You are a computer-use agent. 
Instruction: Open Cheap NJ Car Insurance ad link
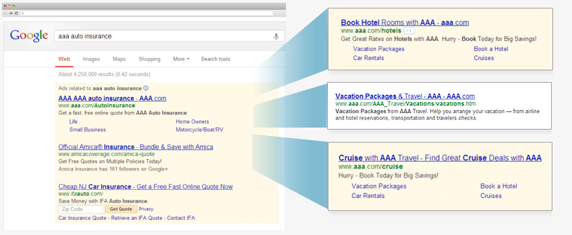coord(146,187)
